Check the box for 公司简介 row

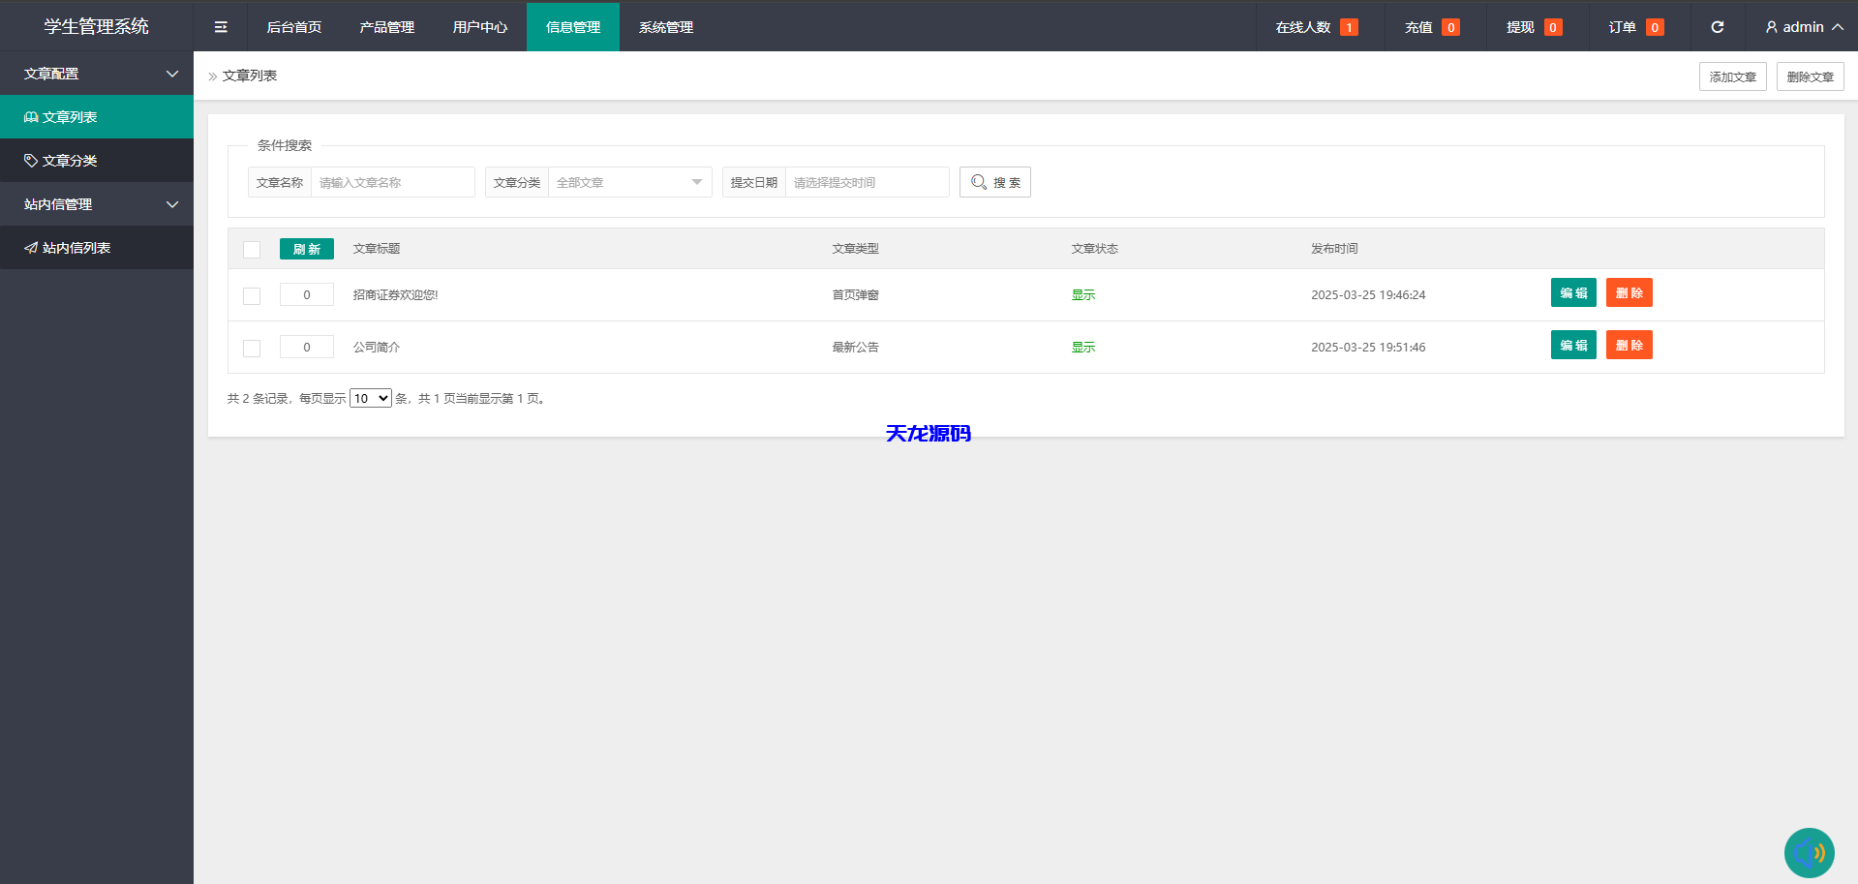click(x=252, y=349)
